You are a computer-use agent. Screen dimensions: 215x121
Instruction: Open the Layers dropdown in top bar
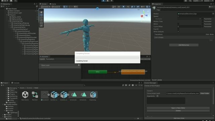[198, 1]
